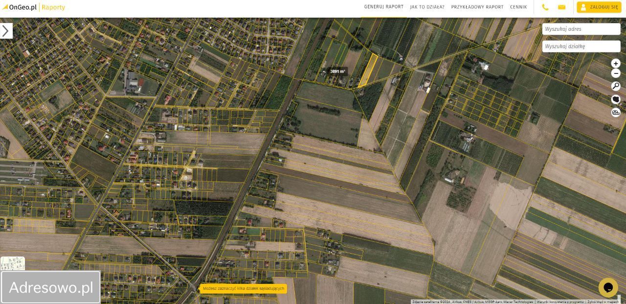Image resolution: width=626 pixels, height=304 pixels.
Task: Expand the left side panel arrow
Action: tap(6, 31)
